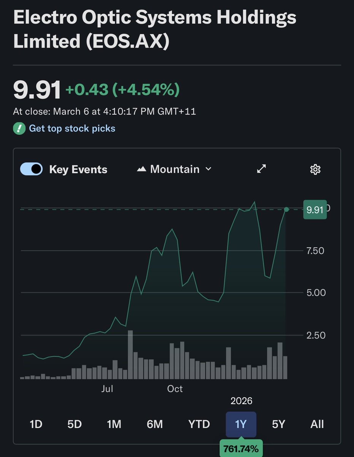Viewport: 354px width, 457px height.
Task: Click the Key Events slider control
Action: tap(31, 169)
